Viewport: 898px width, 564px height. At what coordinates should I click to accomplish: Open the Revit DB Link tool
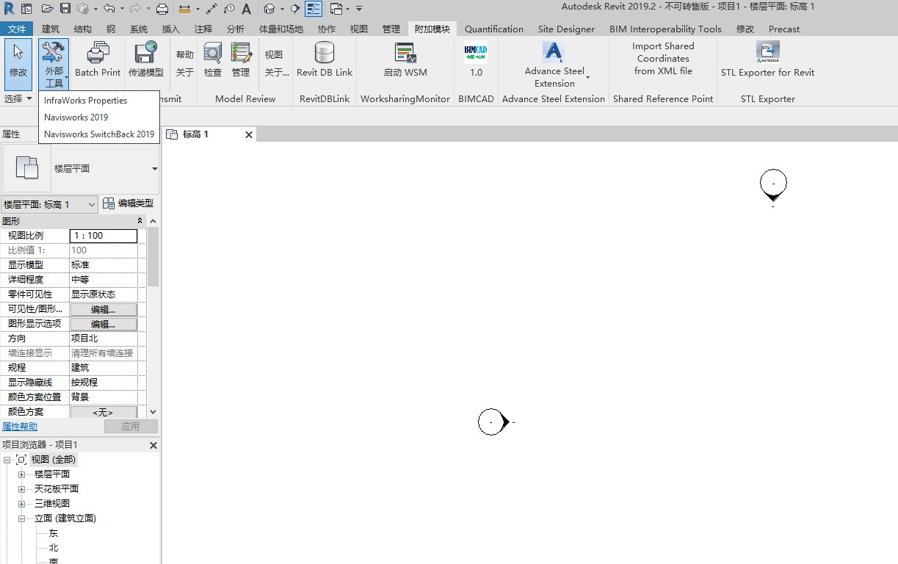point(325,59)
